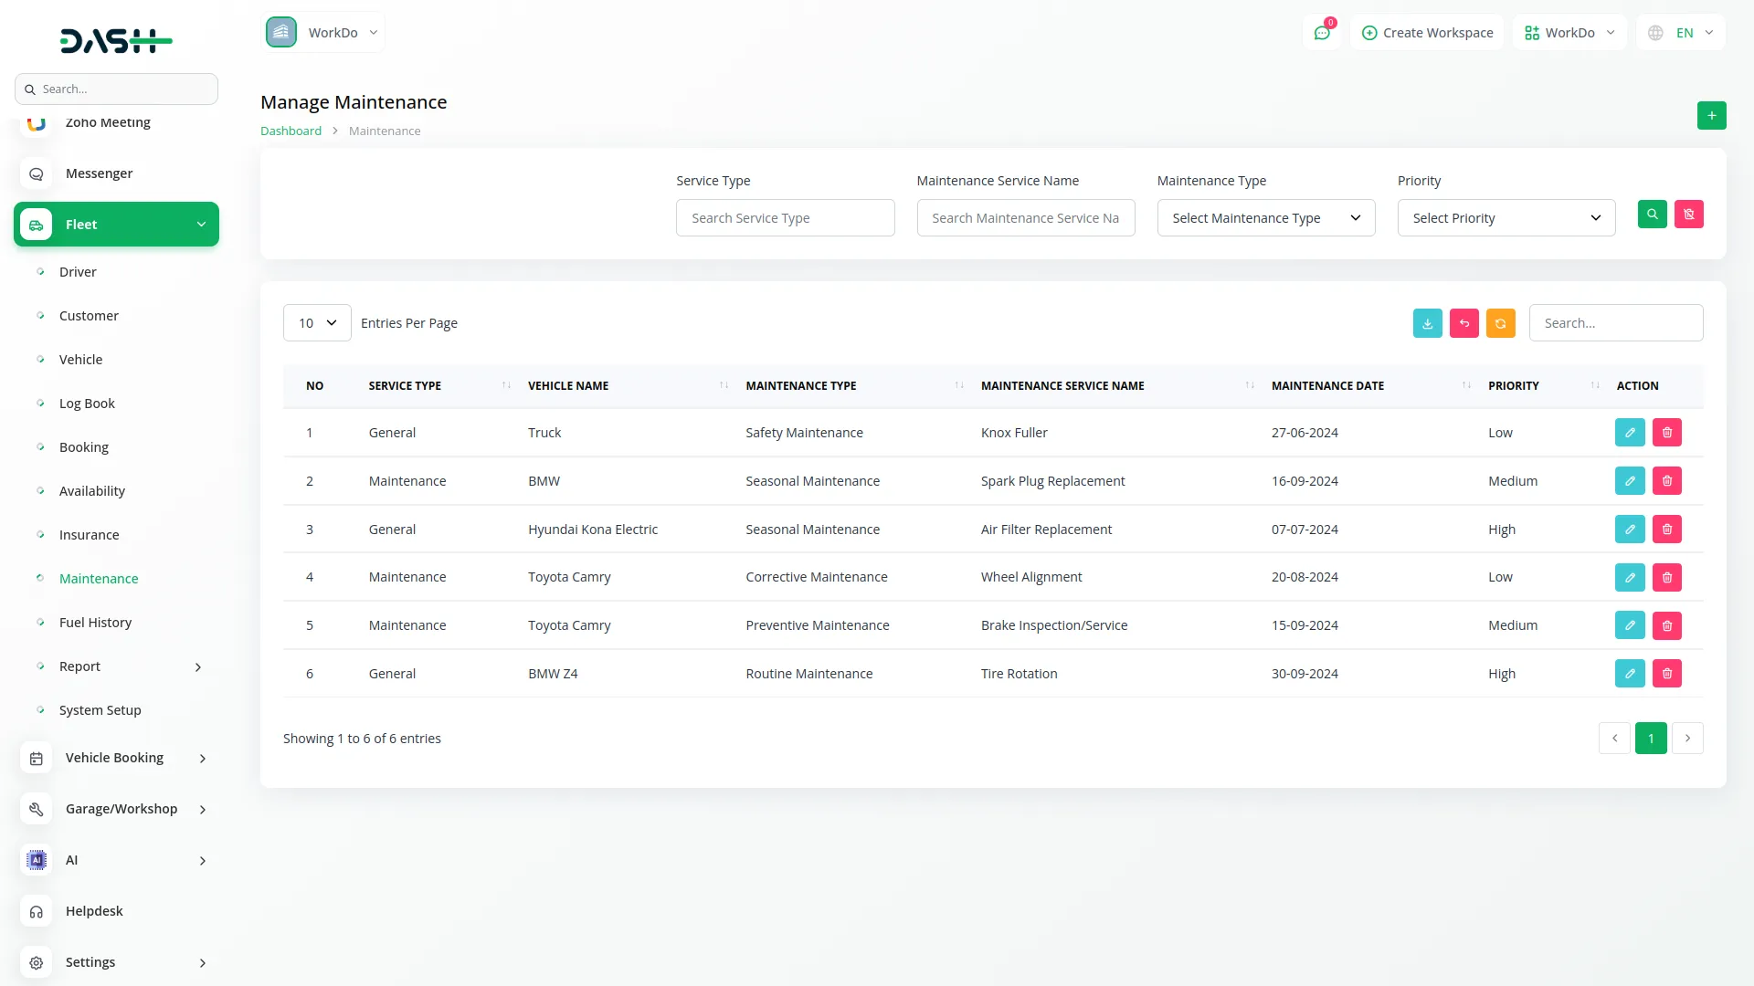Click the Dashboard breadcrumb link
This screenshot has height=986, width=1754.
coord(291,131)
